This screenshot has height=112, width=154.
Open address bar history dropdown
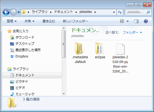point(114,12)
